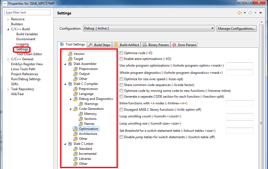
Task: Click the whole-program optimizations mask field
Action: pyautogui.click(x=240, y=65)
